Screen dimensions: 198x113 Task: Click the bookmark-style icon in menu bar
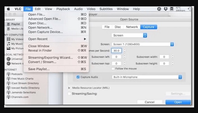coord(171,9)
